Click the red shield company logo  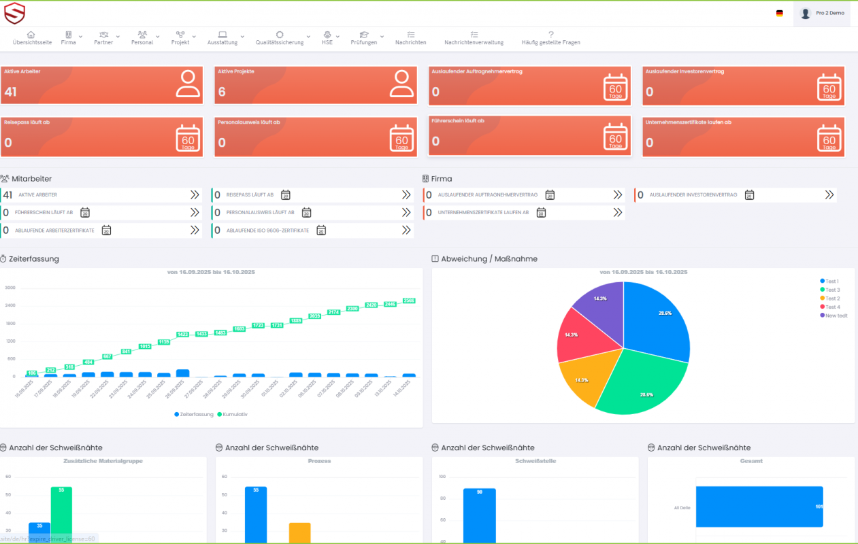point(14,13)
